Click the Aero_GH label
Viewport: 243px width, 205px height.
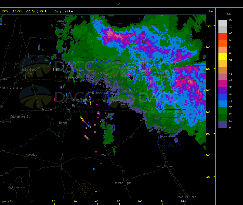click(161, 127)
